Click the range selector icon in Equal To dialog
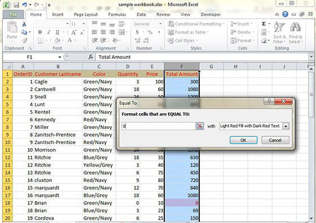316x223 pixels. (x=199, y=126)
